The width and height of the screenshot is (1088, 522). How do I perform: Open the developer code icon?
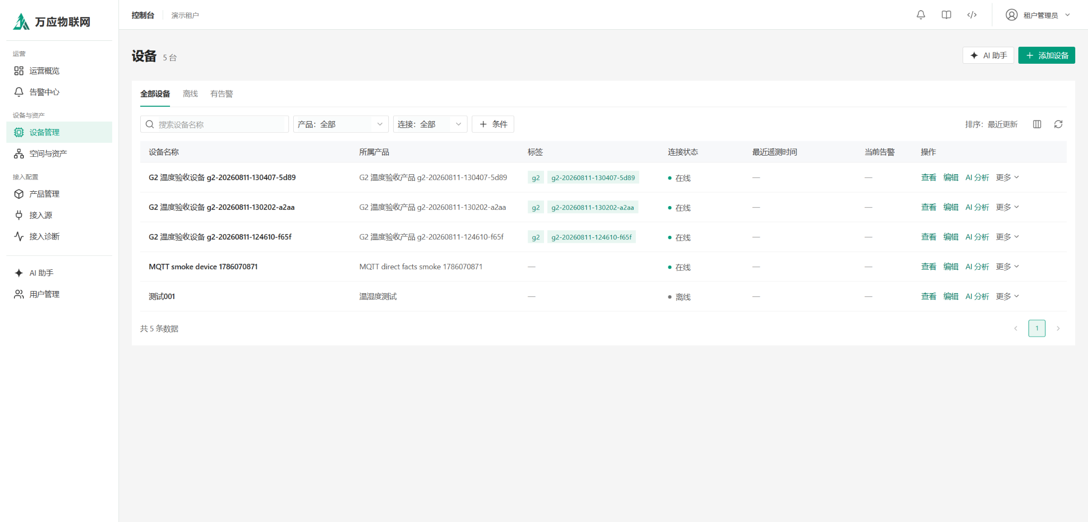(972, 15)
